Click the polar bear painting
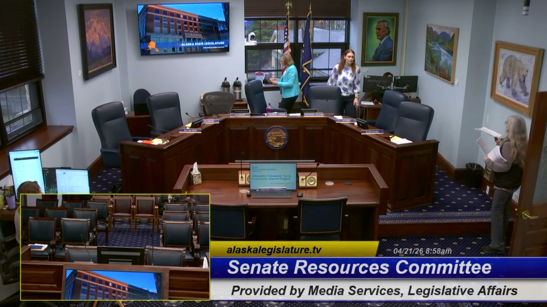 (x=516, y=77)
